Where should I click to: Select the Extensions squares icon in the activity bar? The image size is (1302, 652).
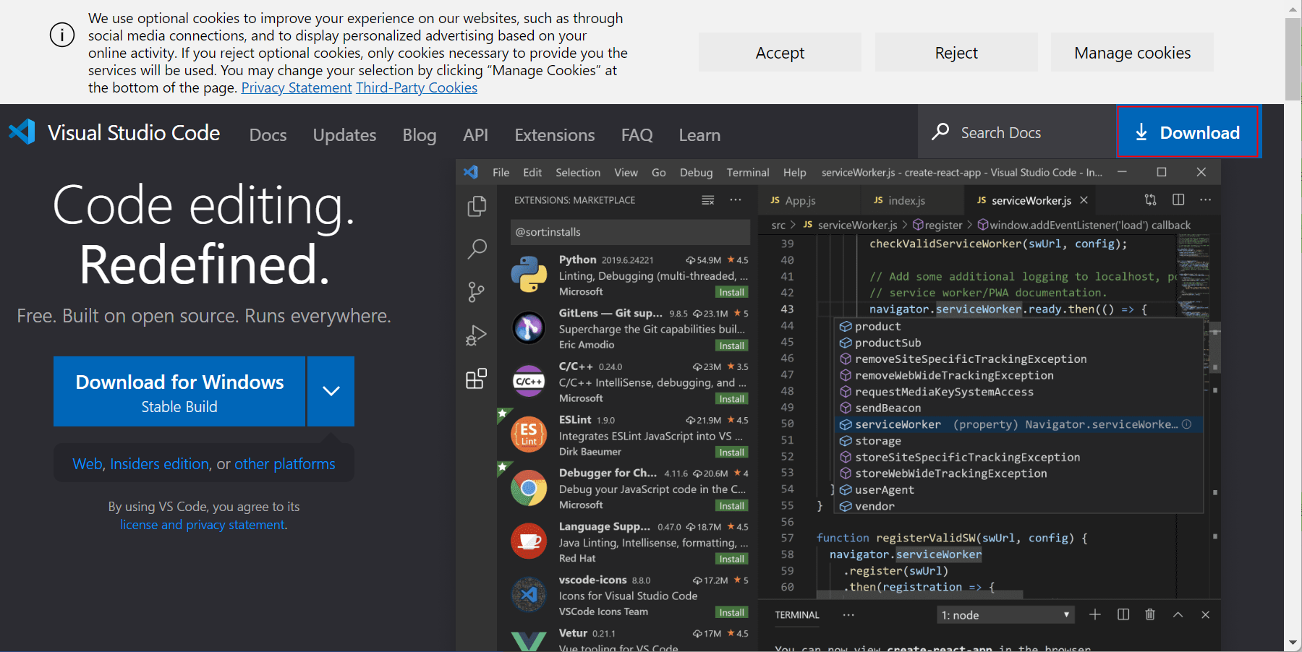pos(477,379)
